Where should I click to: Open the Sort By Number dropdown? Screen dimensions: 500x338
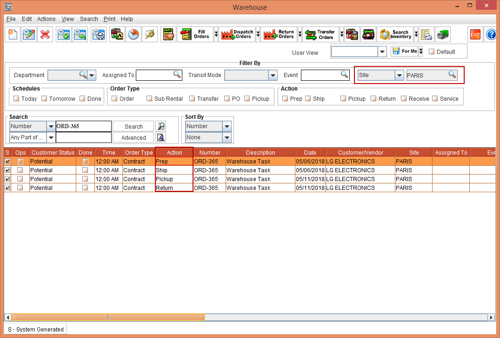tap(227, 126)
